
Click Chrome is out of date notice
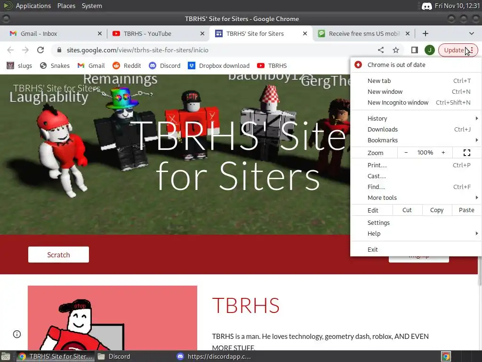point(416,65)
